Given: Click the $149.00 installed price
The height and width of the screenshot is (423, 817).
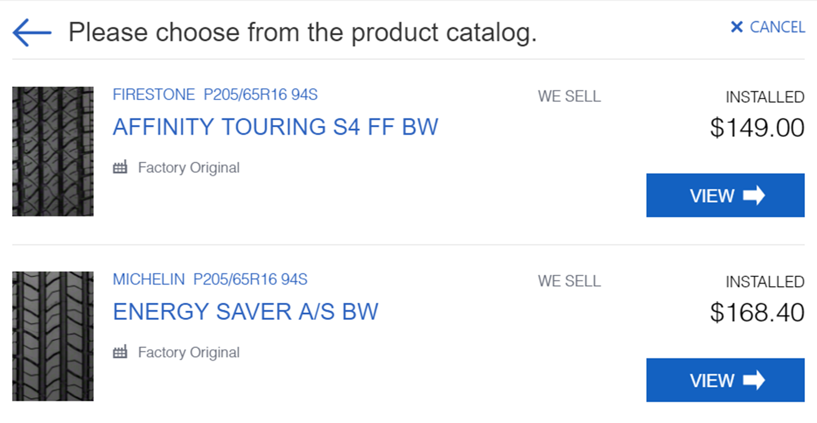Looking at the screenshot, I should 756,128.
